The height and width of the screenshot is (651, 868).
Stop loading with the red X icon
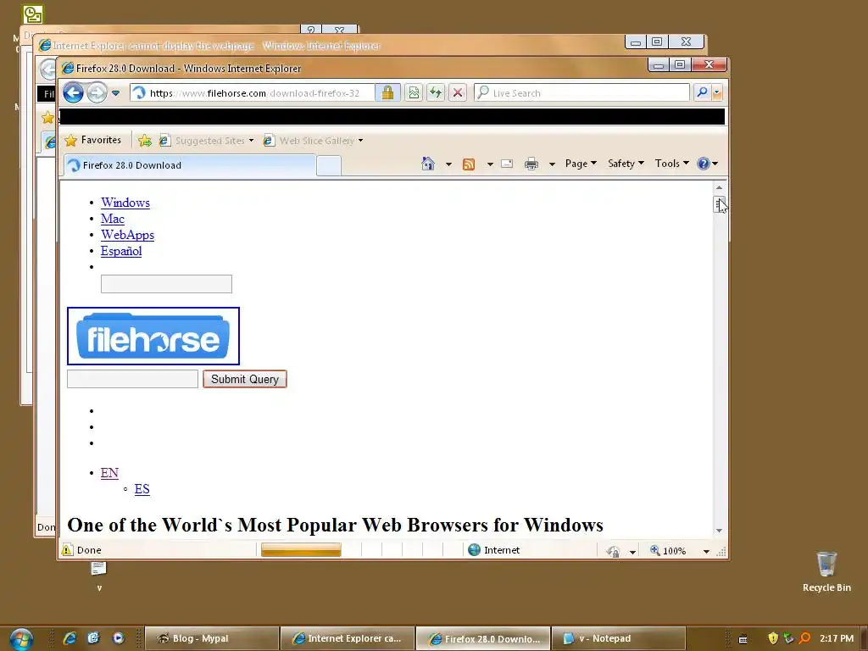(457, 92)
